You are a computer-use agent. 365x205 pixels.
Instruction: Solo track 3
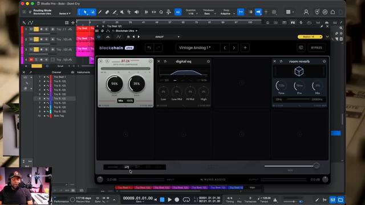pyautogui.click(x=36, y=50)
